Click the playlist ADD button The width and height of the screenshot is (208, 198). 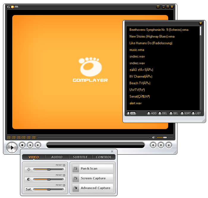pos(152,113)
